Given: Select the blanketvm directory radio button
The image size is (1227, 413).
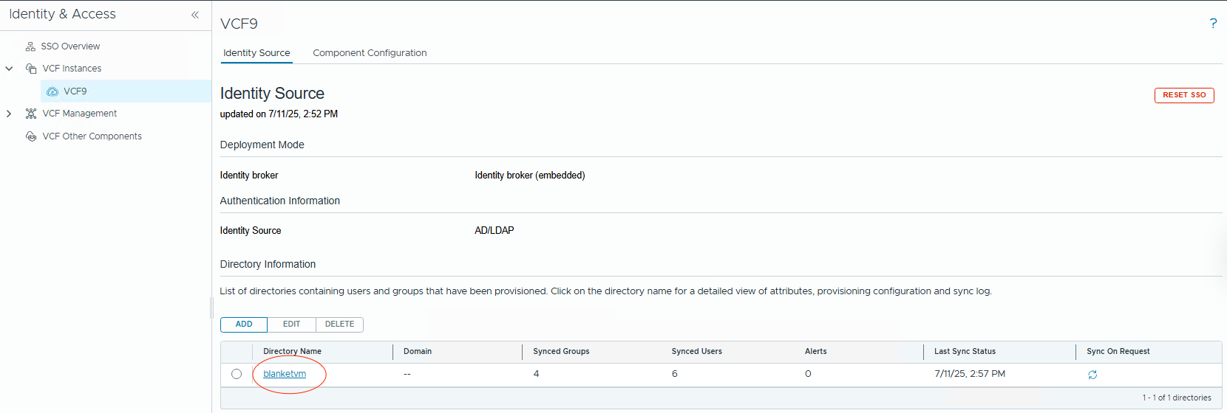Looking at the screenshot, I should [x=237, y=374].
